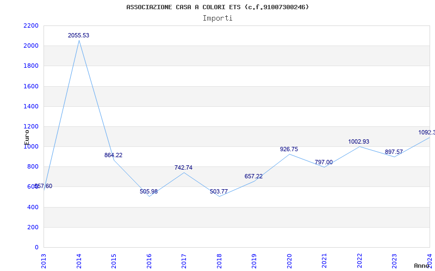The height and width of the screenshot is (271, 435).
Task: Click the 800 y-axis tick label
Action: click(33, 167)
